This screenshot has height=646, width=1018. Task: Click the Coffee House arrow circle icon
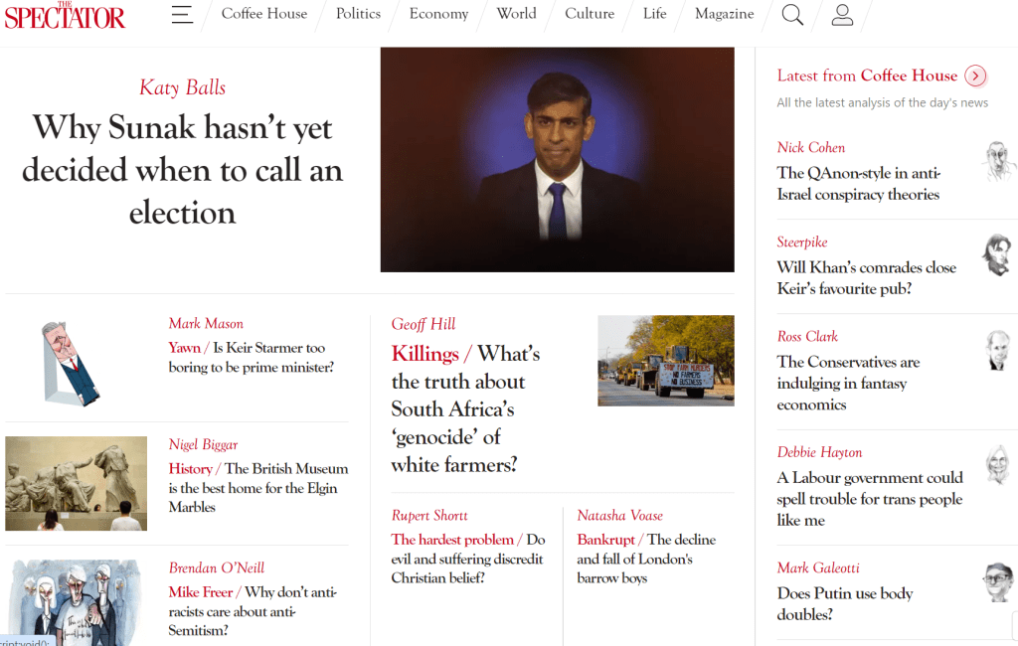point(975,76)
